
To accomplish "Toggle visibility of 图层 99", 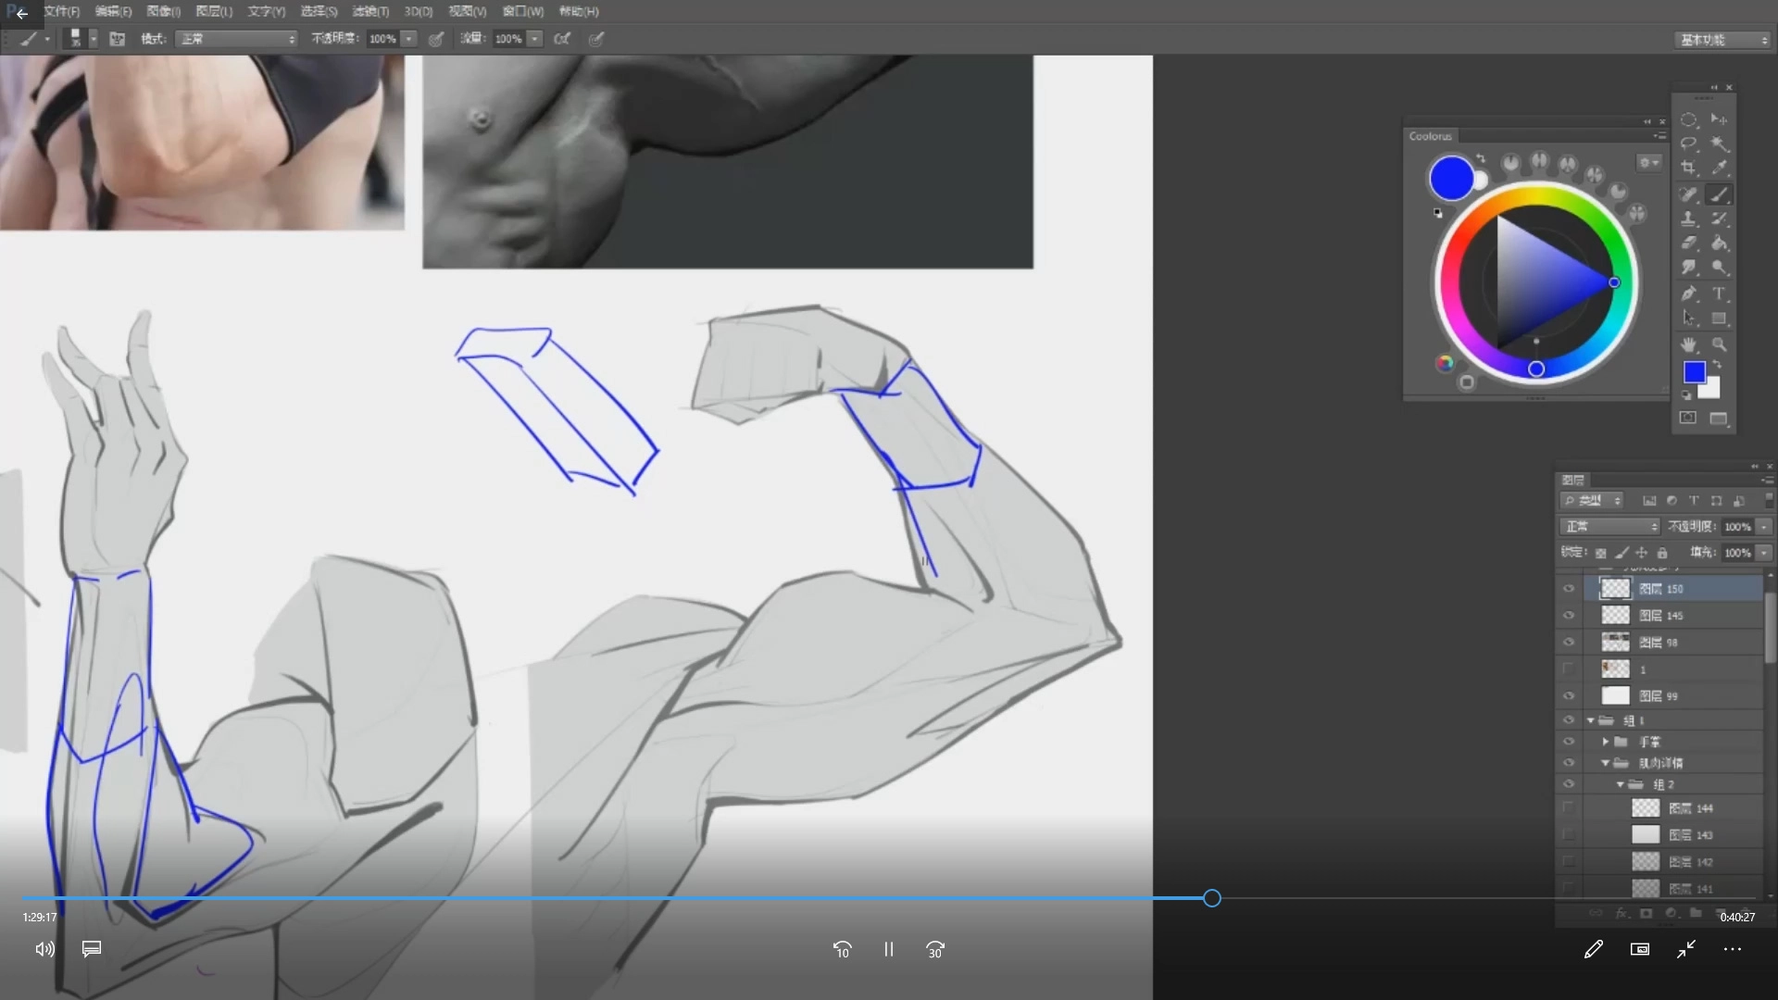I will 1569,695.
